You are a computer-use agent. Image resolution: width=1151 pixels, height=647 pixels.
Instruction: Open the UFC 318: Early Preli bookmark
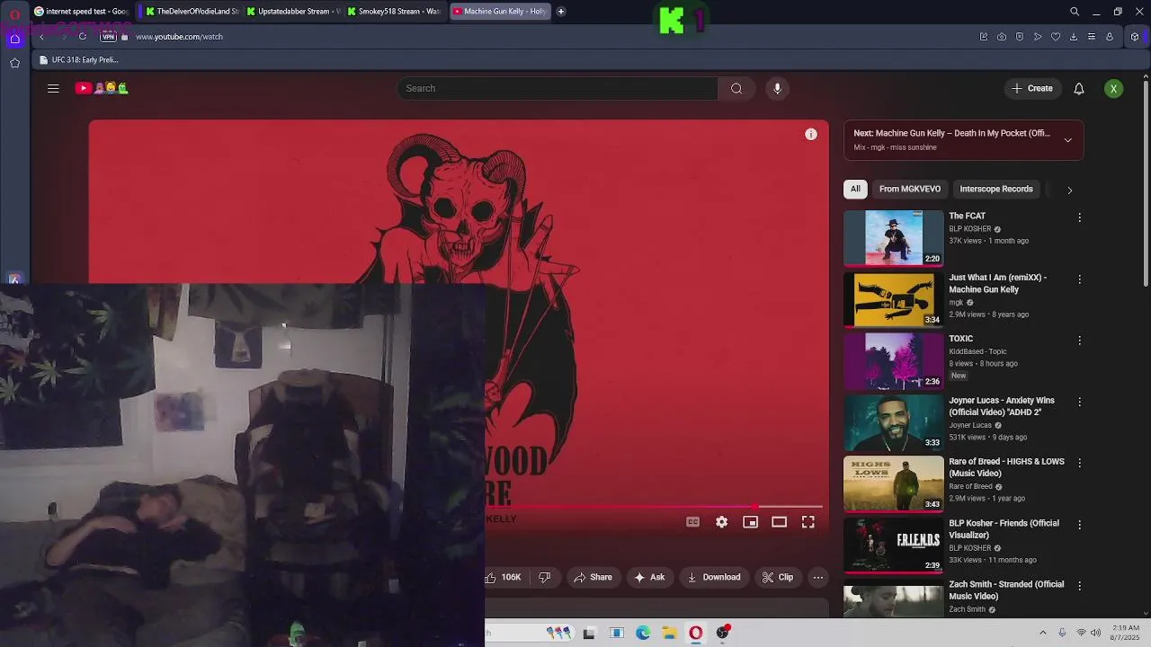click(x=79, y=60)
